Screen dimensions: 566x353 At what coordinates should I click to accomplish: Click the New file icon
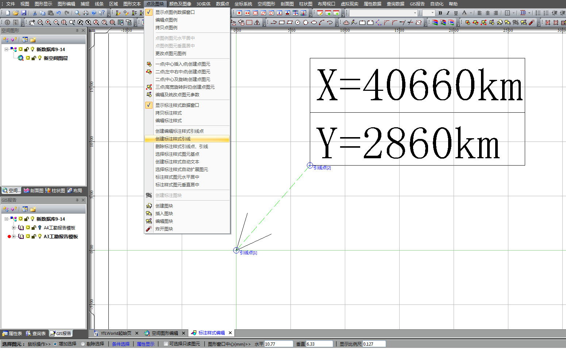click(x=8, y=13)
